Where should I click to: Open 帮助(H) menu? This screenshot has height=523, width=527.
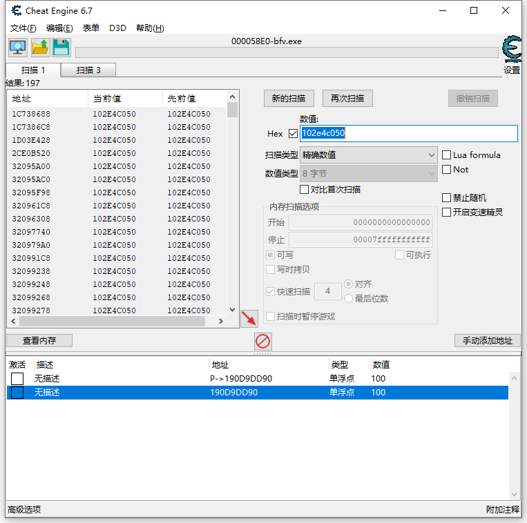pos(150,28)
